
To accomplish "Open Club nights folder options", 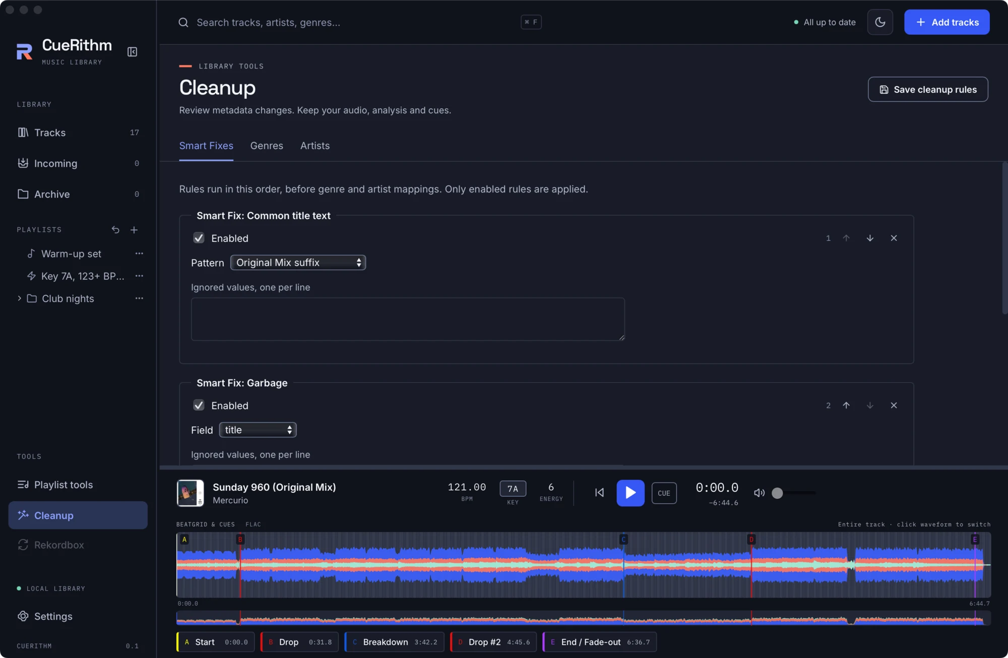I will (x=139, y=298).
